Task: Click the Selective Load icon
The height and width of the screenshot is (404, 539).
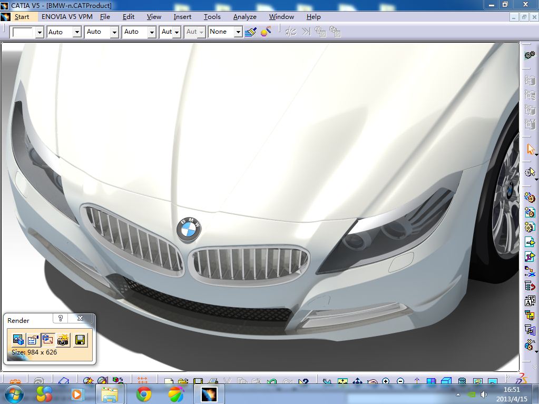Action: [530, 315]
